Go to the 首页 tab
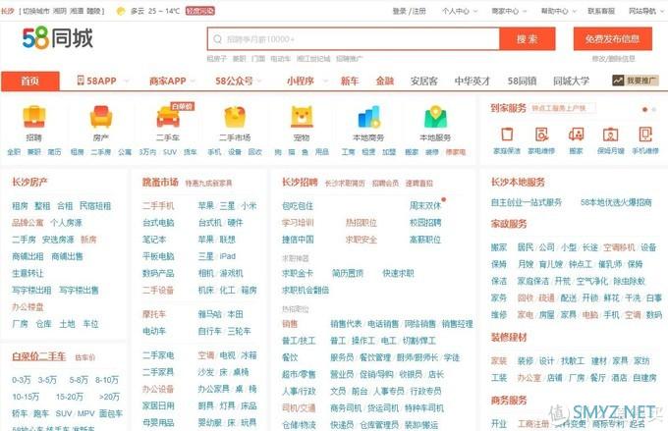This screenshot has width=668, height=431. point(30,81)
